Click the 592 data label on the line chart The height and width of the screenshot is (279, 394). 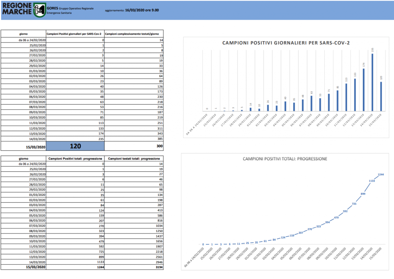click(345, 211)
